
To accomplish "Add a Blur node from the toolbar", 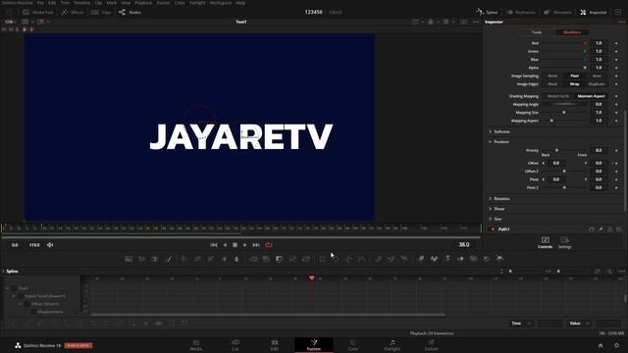I will pyautogui.click(x=236, y=259).
